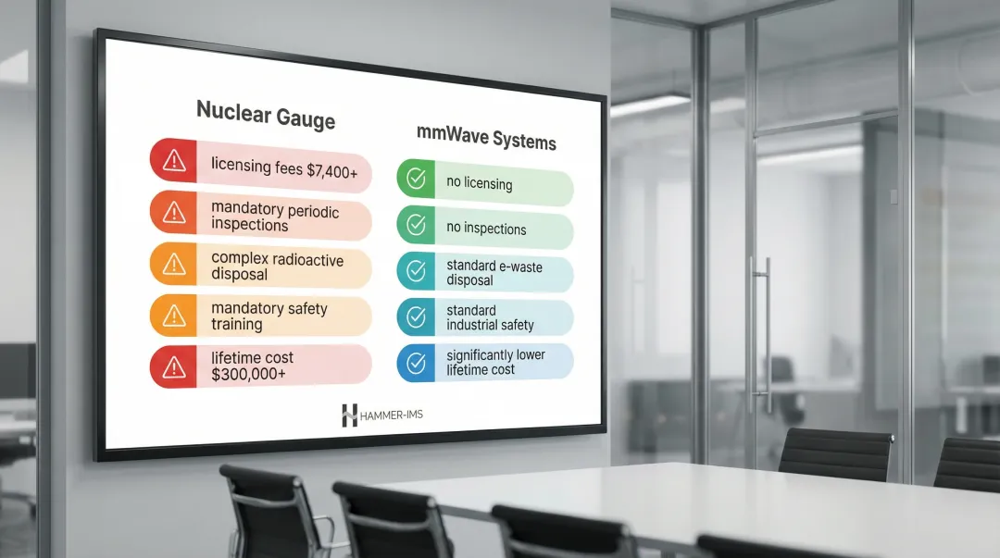Select the mmWave Systems heading
The height and width of the screenshot is (558, 1000).
(x=485, y=141)
